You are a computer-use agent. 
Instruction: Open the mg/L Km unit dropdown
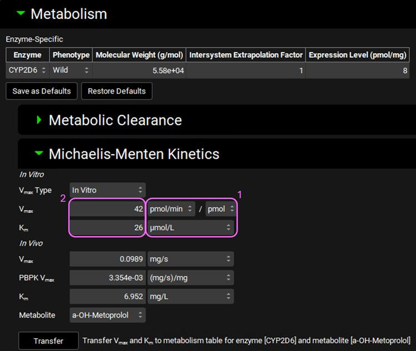(190, 297)
